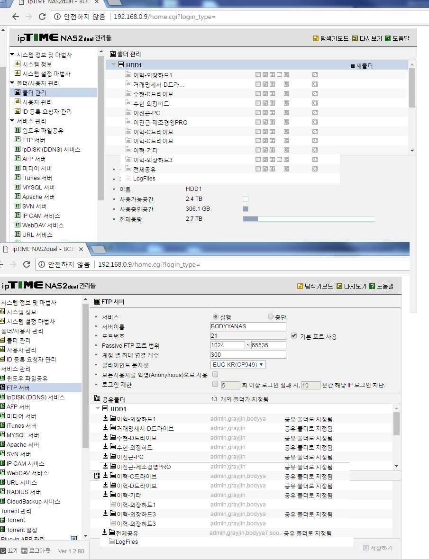Toggle 기본 포트 사용 checkbox
The height and width of the screenshot is (559, 429).
(294, 336)
